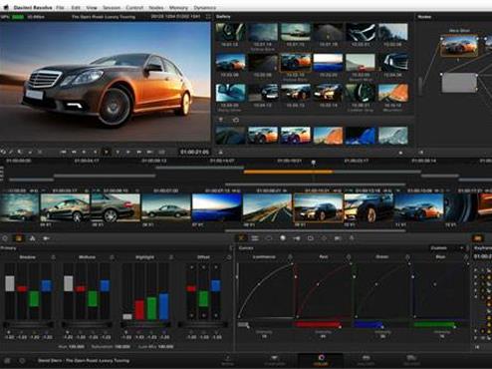Click the orange clip bar in mini timeline
492x369 pixels.
pos(288,172)
